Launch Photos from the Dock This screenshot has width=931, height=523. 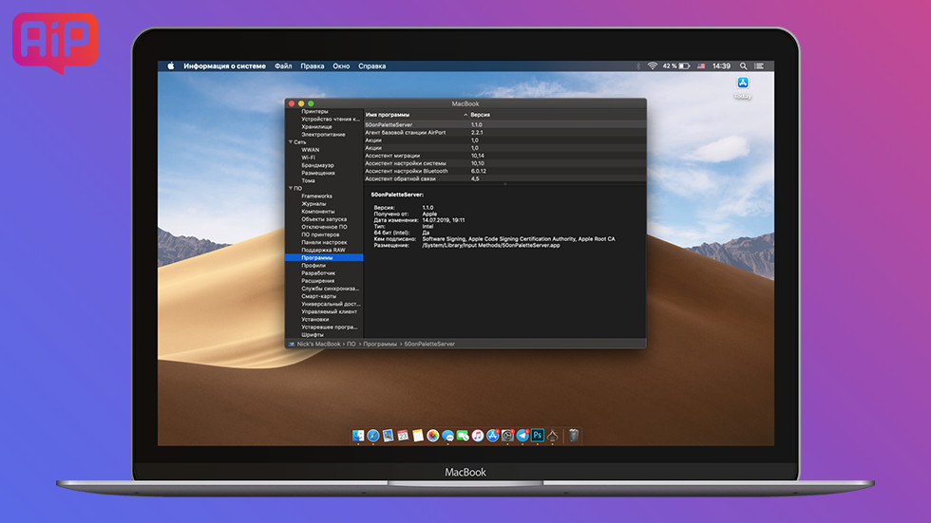tap(433, 436)
